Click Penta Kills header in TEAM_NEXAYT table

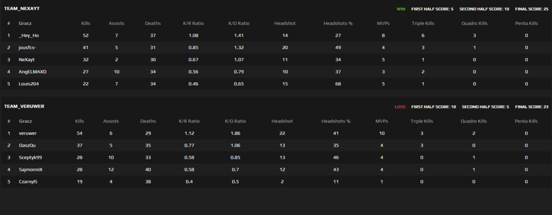pyautogui.click(x=526, y=24)
